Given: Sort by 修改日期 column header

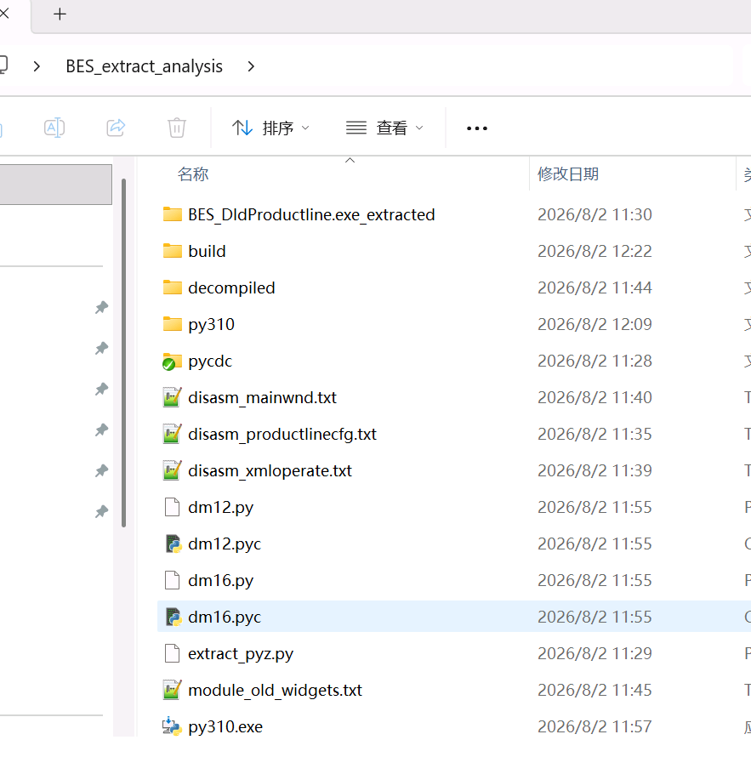Looking at the screenshot, I should pyautogui.click(x=568, y=174).
